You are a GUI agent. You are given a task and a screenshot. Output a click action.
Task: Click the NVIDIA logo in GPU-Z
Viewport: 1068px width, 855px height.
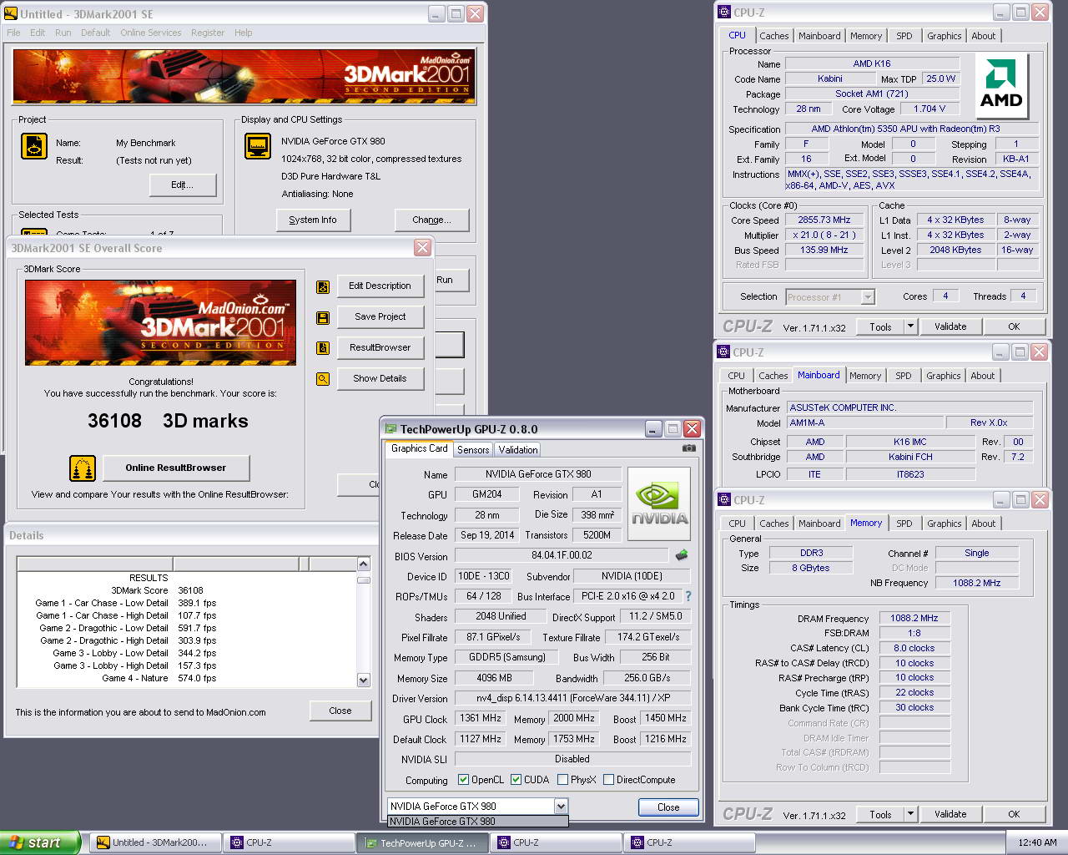tap(659, 504)
